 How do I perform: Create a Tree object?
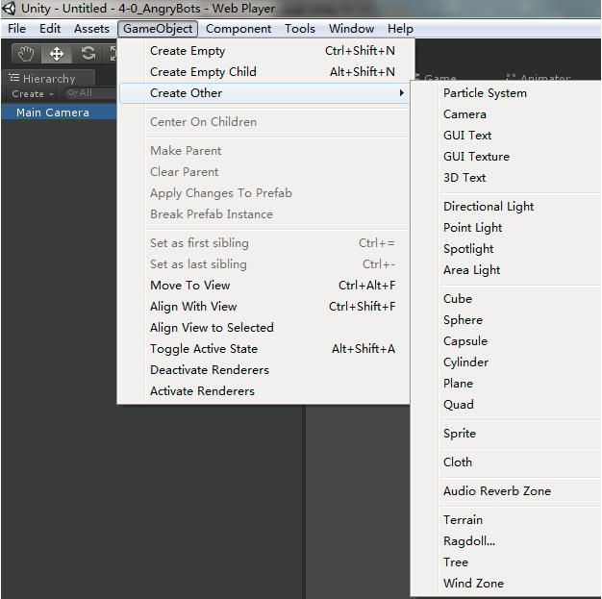[x=507, y=562]
